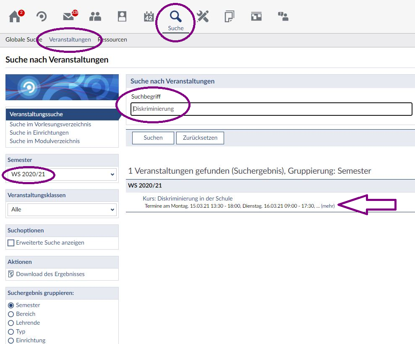Viewport: 415px width, 344px height.
Task: Open the Profile person icon
Action: 122,16
